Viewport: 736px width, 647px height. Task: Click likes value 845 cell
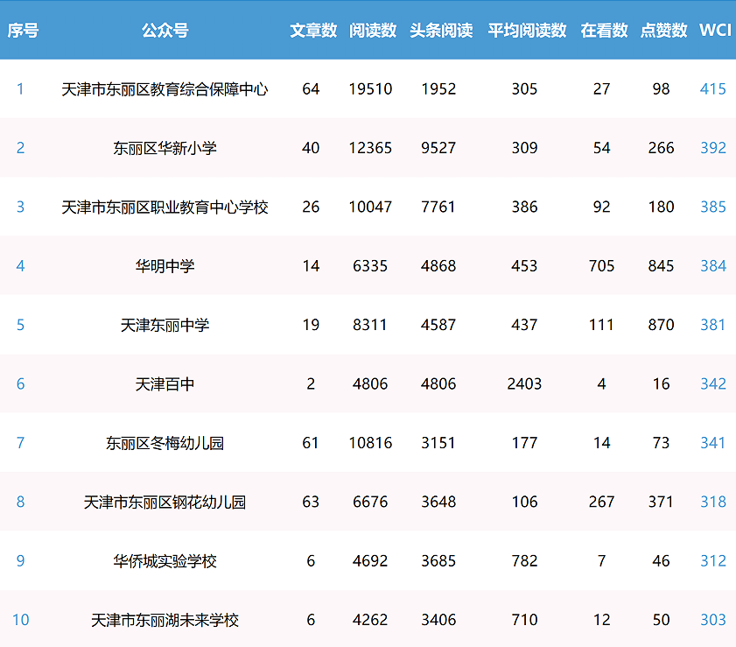(x=661, y=266)
